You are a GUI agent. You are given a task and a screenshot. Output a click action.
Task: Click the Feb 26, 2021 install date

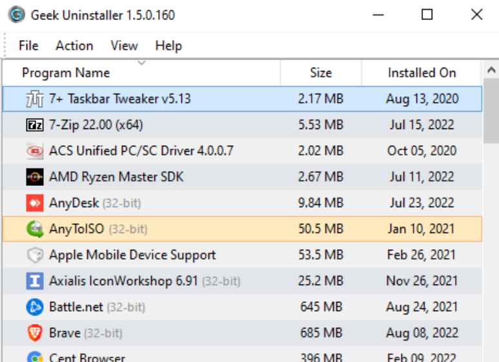[x=422, y=255]
